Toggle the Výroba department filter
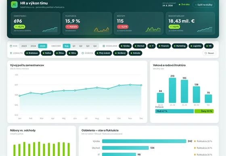 125,46
